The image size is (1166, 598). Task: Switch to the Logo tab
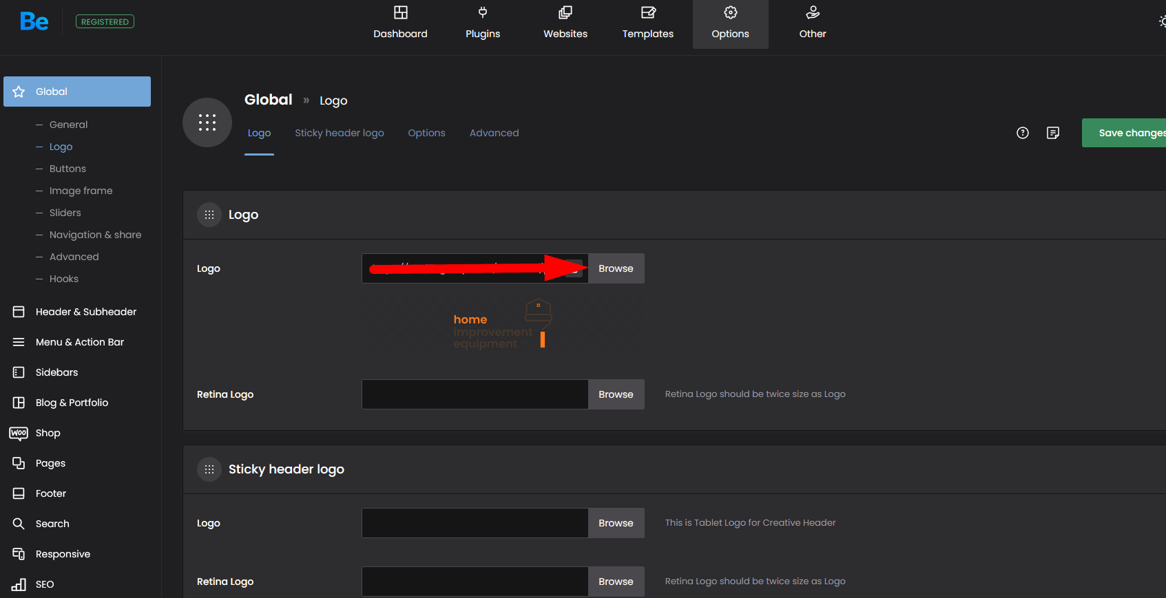[x=259, y=133]
